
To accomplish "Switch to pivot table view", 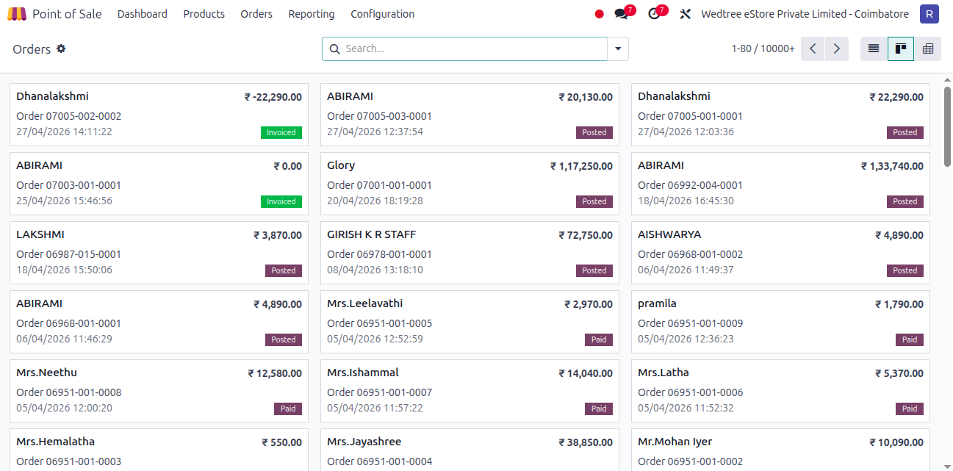I will tap(927, 49).
